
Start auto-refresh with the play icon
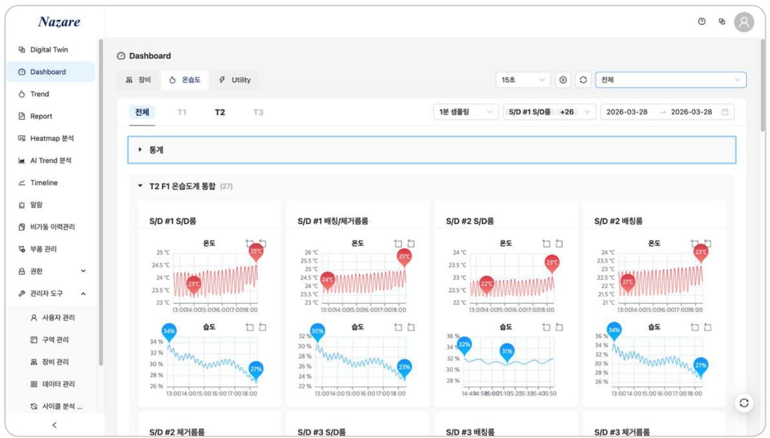pyautogui.click(x=563, y=80)
